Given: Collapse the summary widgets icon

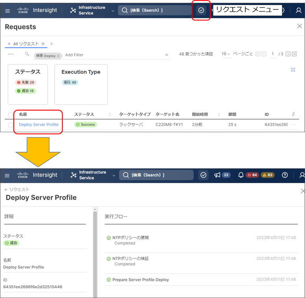Looking at the screenshot, I should pyautogui.click(x=293, y=70).
